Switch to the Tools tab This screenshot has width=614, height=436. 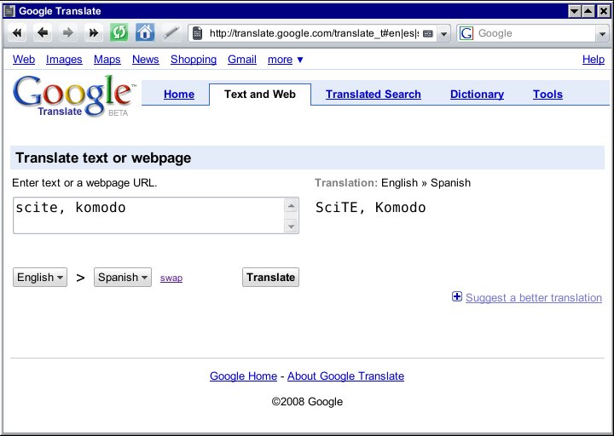(x=547, y=95)
